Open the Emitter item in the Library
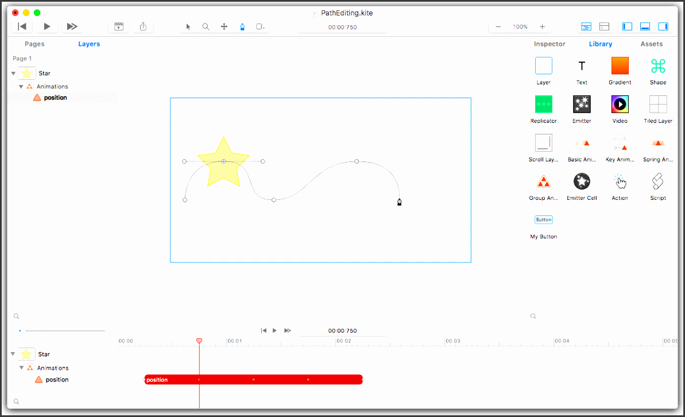Screen dimensions: 685x417 click(x=581, y=104)
